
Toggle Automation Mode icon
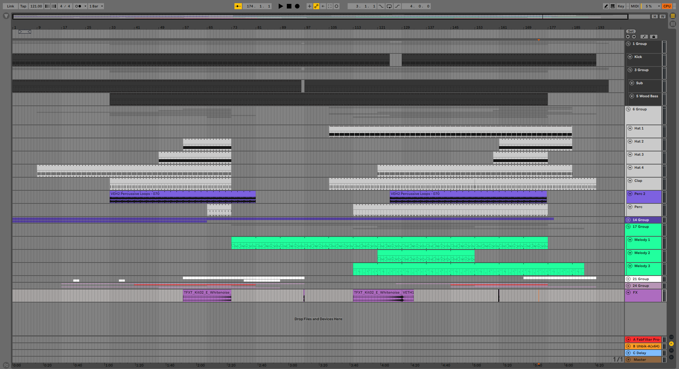point(644,36)
